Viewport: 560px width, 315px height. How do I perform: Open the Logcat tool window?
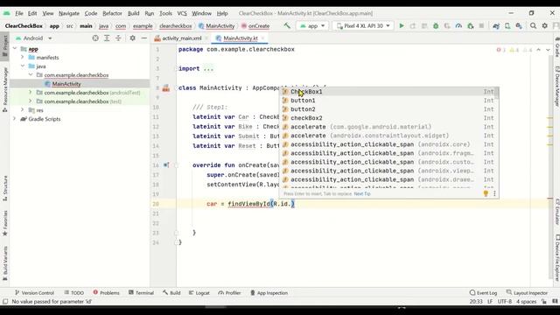(199, 293)
